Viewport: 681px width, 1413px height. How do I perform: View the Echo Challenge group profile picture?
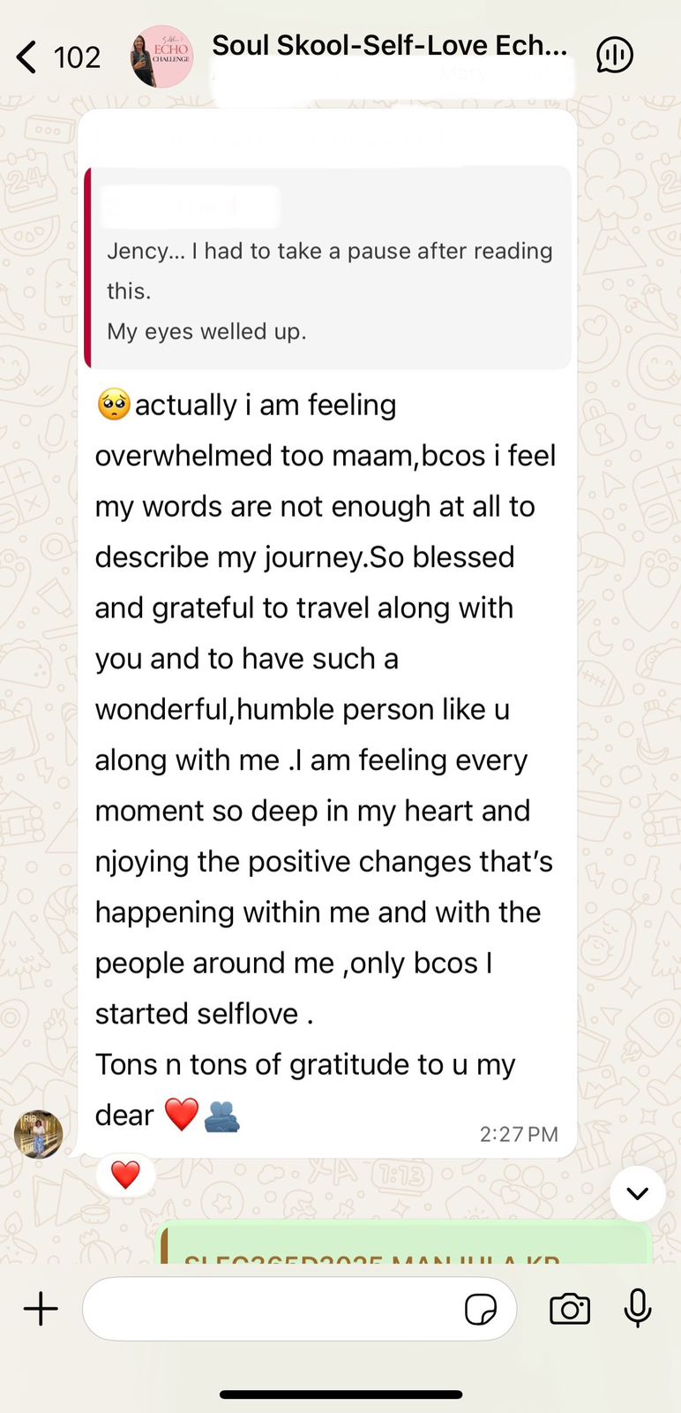click(162, 57)
